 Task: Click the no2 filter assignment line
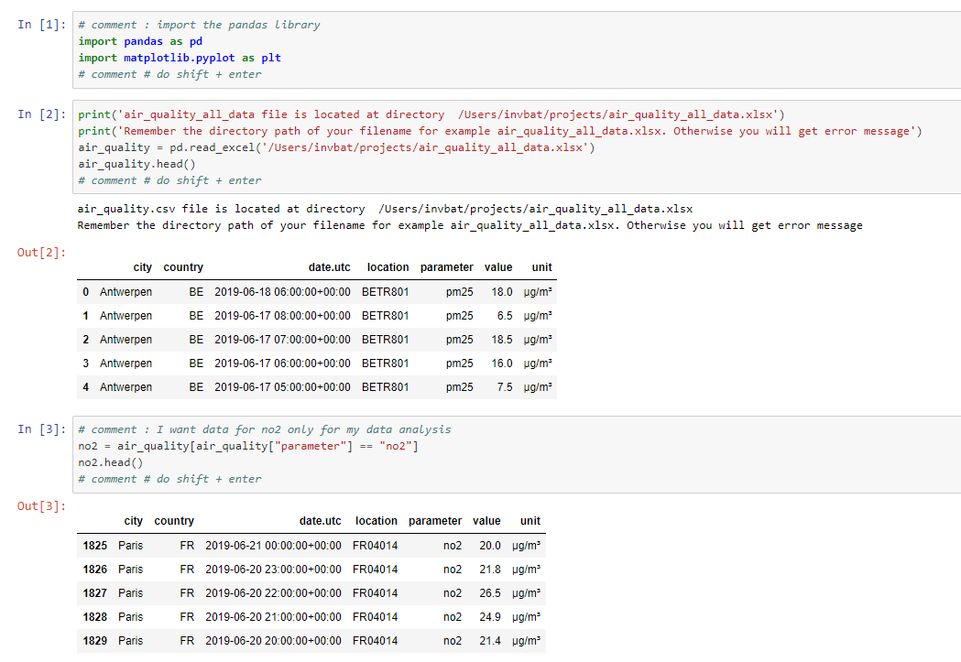click(248, 446)
